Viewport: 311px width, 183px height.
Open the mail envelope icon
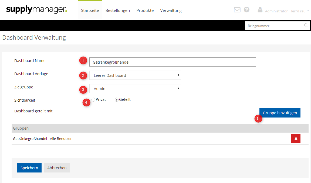(x=237, y=10)
